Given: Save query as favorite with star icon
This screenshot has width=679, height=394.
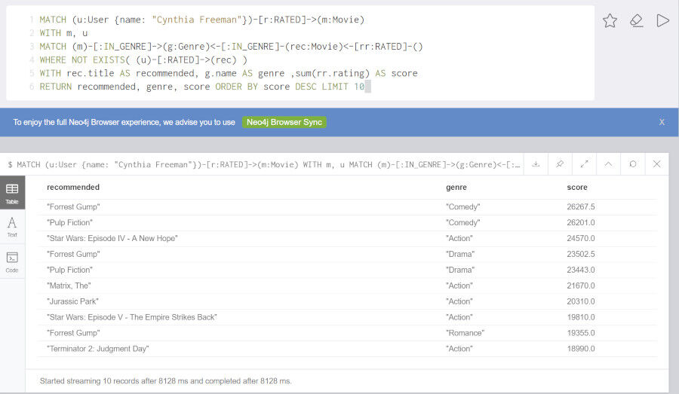Looking at the screenshot, I should [610, 20].
